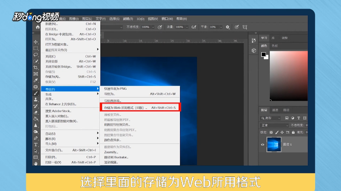This screenshot has width=341, height=191.
Task: Open the opacity 100% dropdown arrow
Action: coord(153,27)
